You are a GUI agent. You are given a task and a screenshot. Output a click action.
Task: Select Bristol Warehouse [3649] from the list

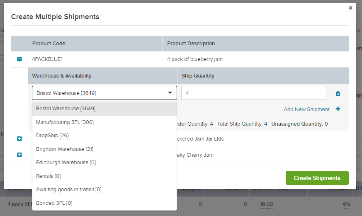pos(66,109)
